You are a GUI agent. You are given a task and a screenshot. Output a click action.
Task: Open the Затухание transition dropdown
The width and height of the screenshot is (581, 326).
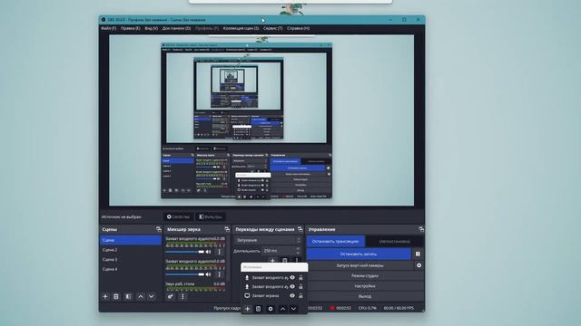click(x=268, y=240)
